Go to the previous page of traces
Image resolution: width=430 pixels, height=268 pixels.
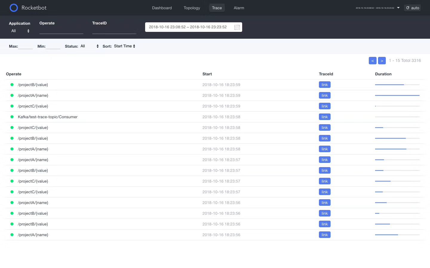click(x=373, y=61)
